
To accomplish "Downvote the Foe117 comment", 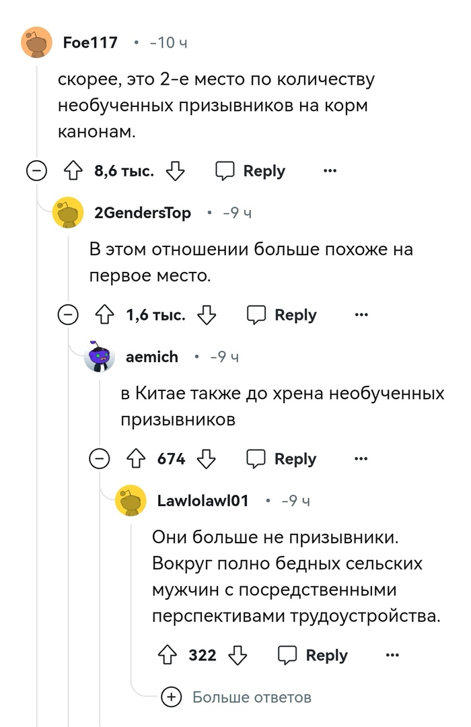I will [175, 172].
